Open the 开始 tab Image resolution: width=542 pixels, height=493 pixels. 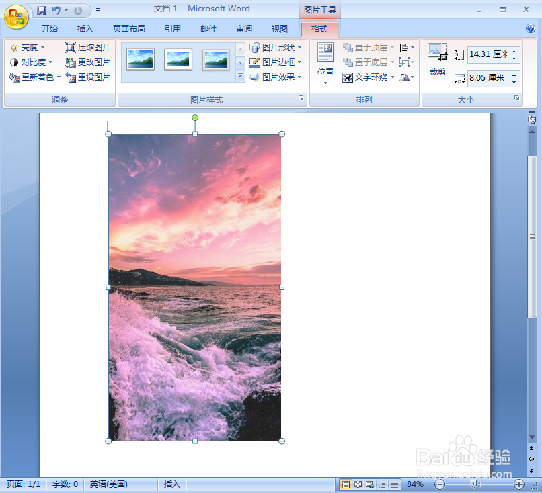pos(50,29)
